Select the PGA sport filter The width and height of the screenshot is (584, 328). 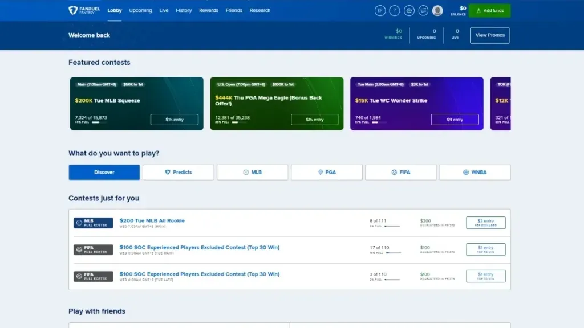pyautogui.click(x=327, y=173)
